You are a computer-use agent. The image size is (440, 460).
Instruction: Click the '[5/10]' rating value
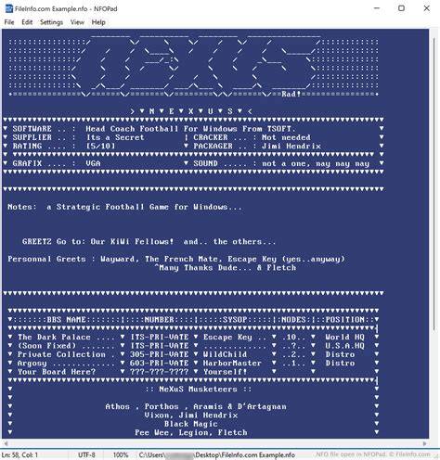pos(100,146)
